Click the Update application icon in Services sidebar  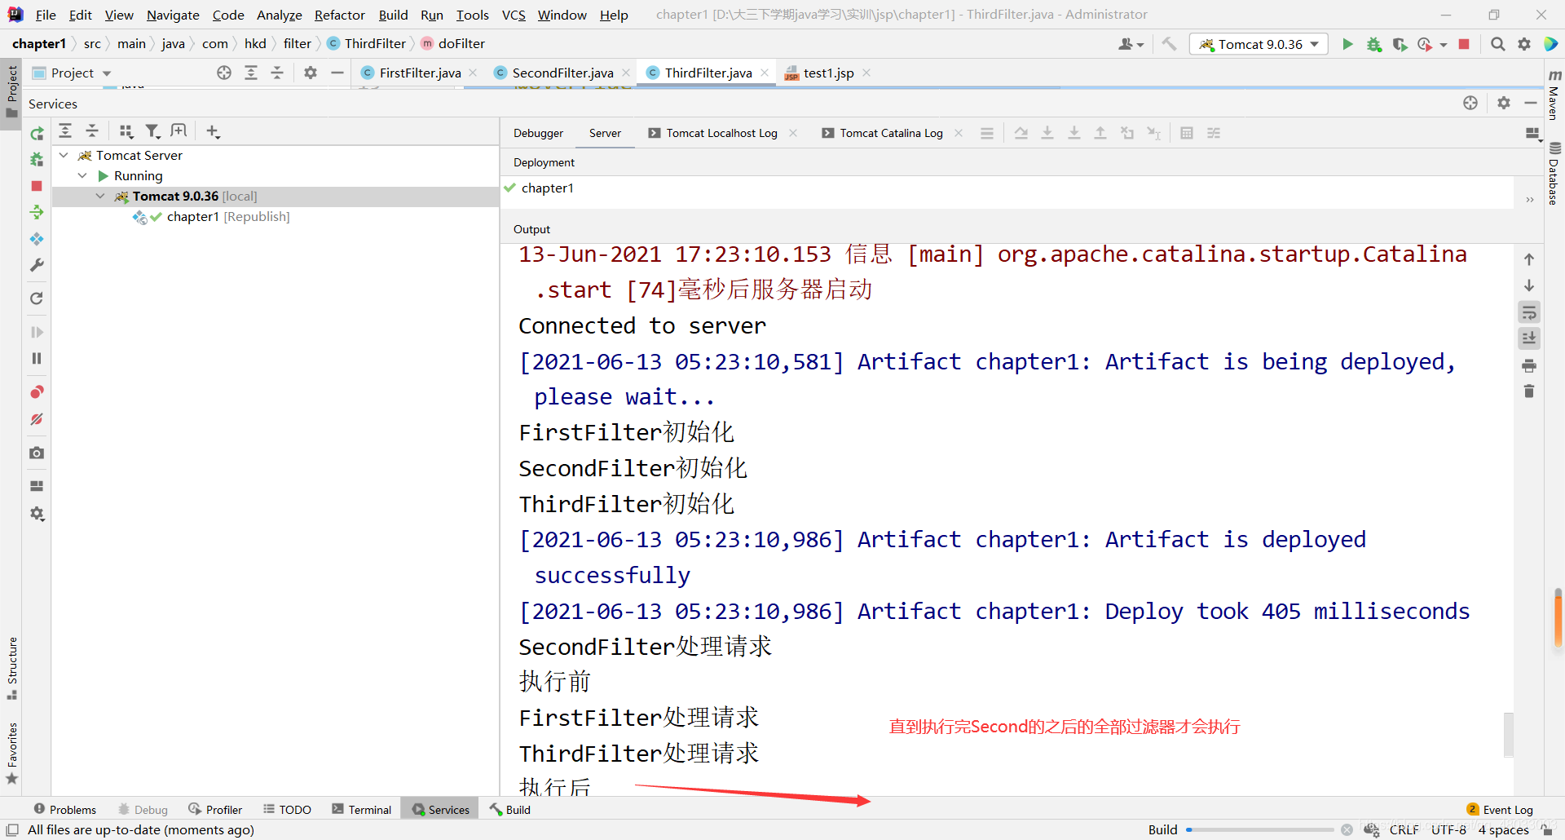click(x=37, y=239)
